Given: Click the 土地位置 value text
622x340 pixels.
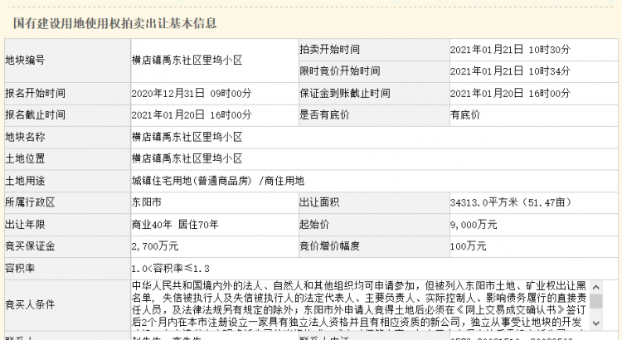Looking at the screenshot, I should pyautogui.click(x=187, y=158).
